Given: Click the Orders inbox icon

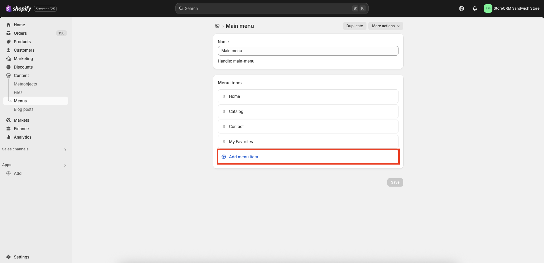Looking at the screenshot, I should tap(8, 33).
